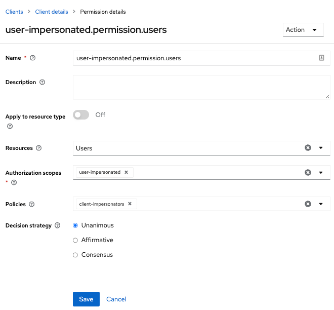Click the Decision strategy help icon
The image size is (334, 310).
pyautogui.click(x=57, y=226)
